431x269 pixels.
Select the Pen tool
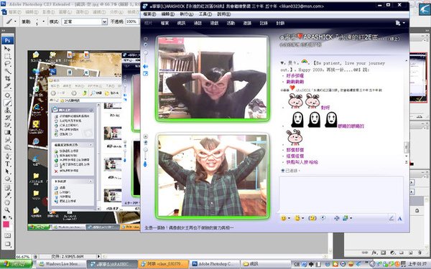coord(7,156)
